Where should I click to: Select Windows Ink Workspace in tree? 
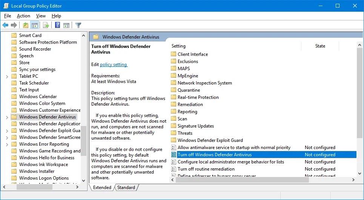tap(43, 165)
